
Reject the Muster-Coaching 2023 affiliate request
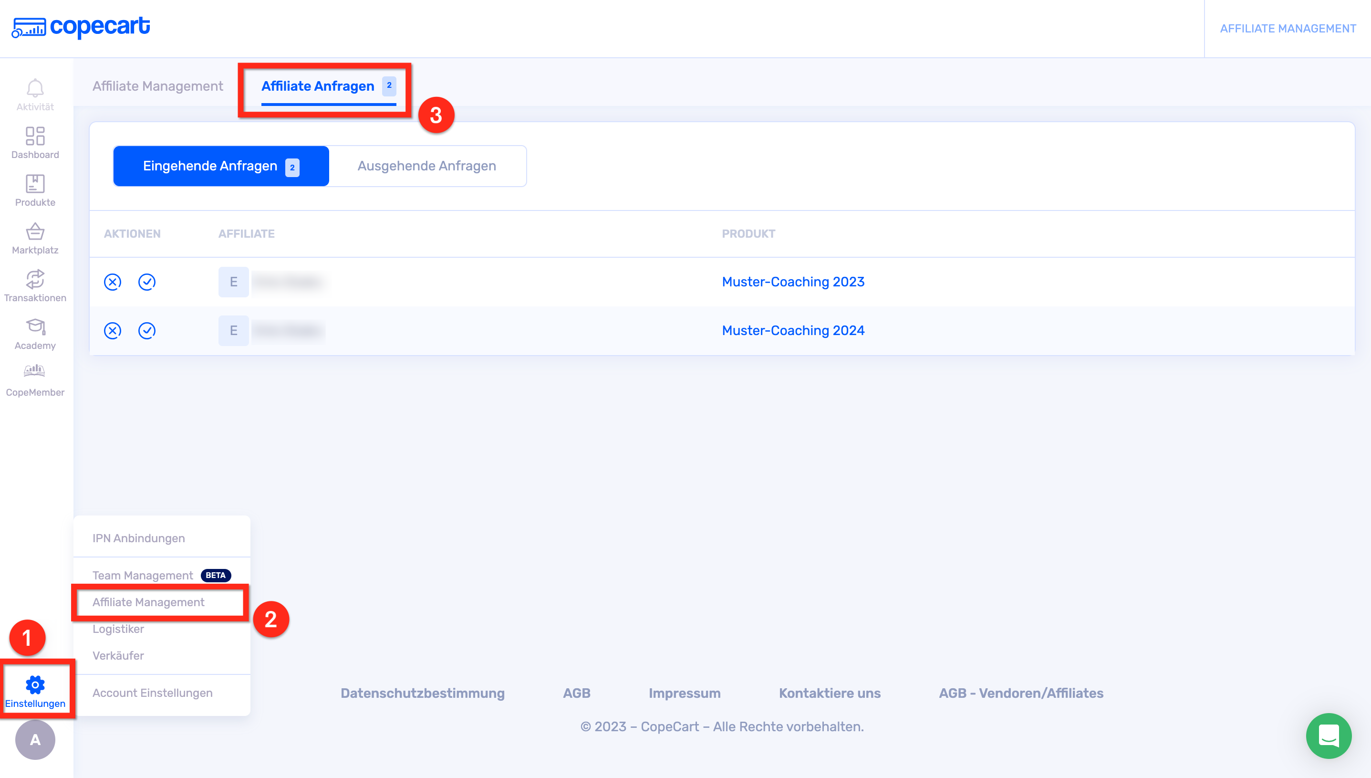(x=113, y=282)
